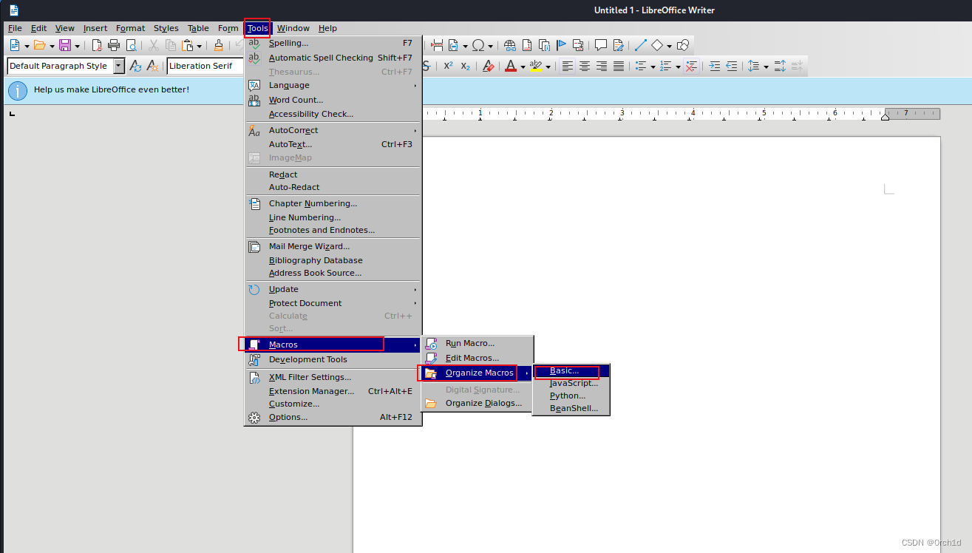Toggle the No List button

[x=690, y=66]
